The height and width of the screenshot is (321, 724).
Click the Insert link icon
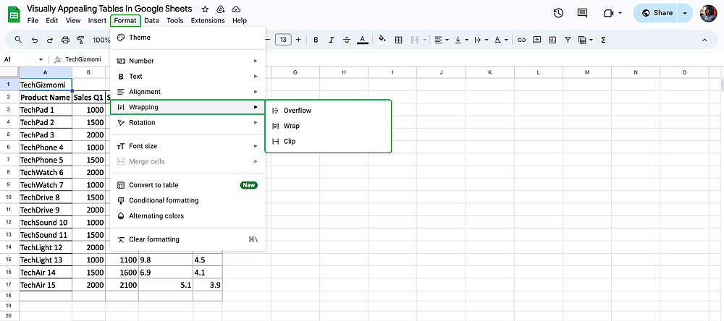pyautogui.click(x=521, y=40)
